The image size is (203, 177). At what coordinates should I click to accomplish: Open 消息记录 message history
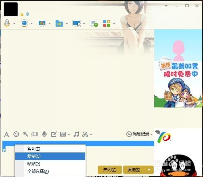tap(138, 134)
